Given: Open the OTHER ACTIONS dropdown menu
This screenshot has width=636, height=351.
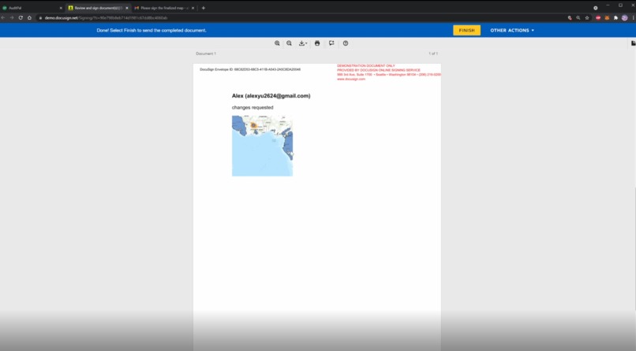Looking at the screenshot, I should (x=512, y=31).
